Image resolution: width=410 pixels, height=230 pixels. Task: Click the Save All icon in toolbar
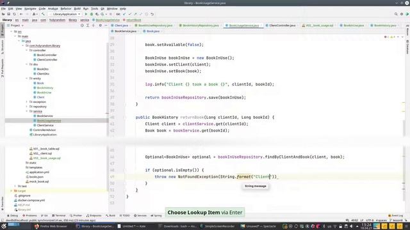point(8,14)
